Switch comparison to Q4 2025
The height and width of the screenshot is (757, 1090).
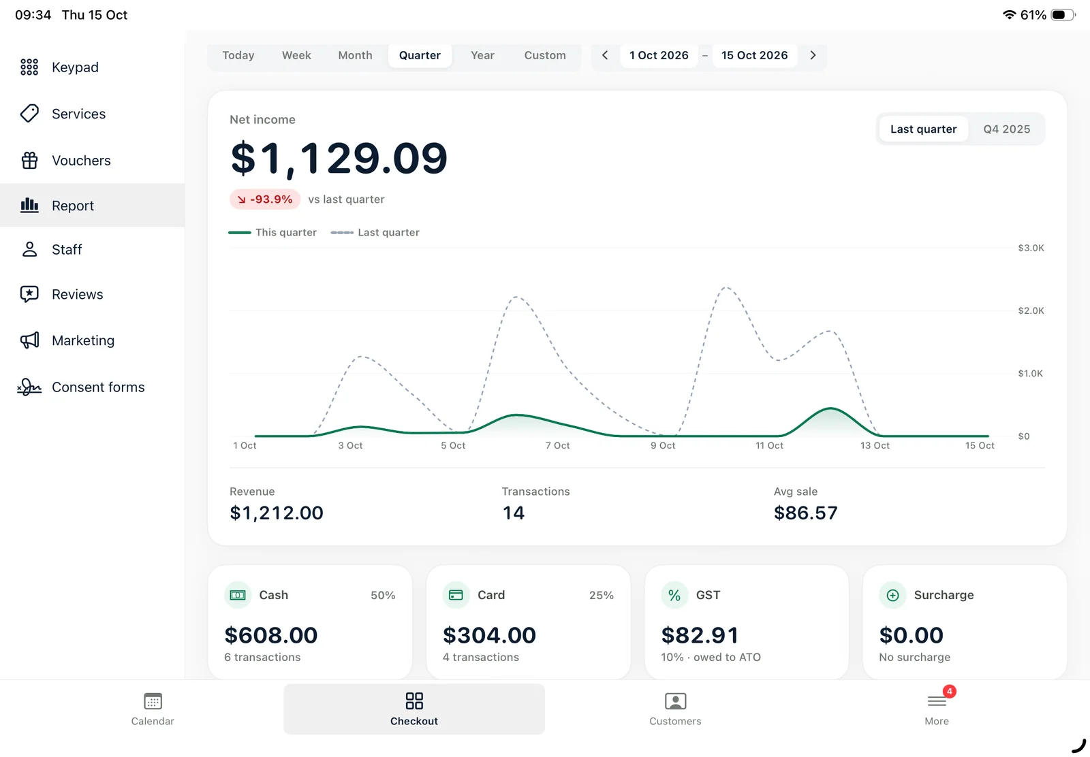pyautogui.click(x=1006, y=129)
